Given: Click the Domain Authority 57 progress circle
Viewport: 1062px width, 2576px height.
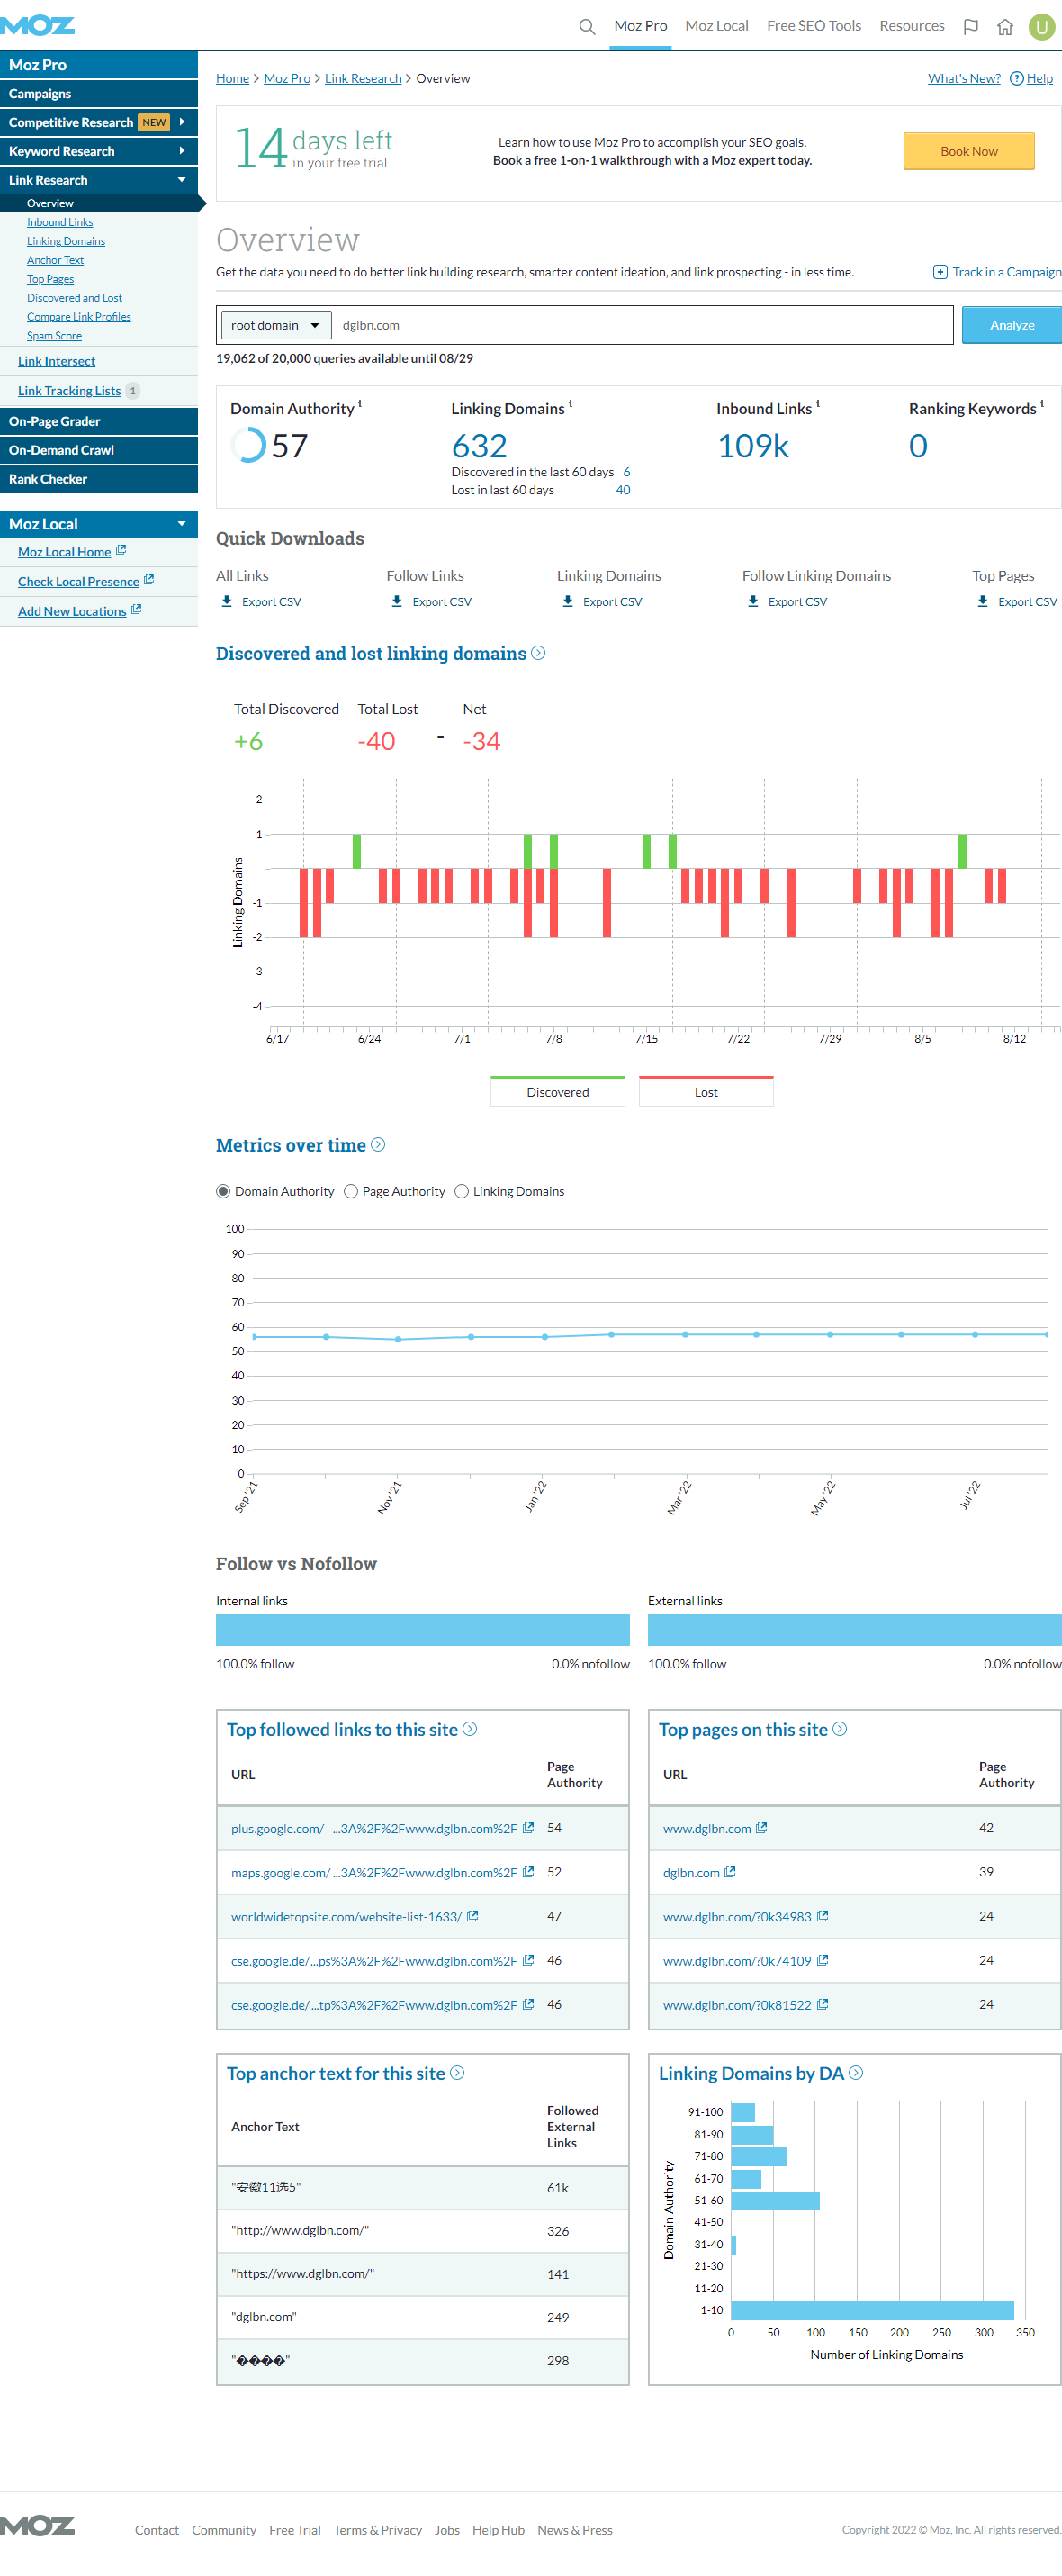Looking at the screenshot, I should [248, 445].
